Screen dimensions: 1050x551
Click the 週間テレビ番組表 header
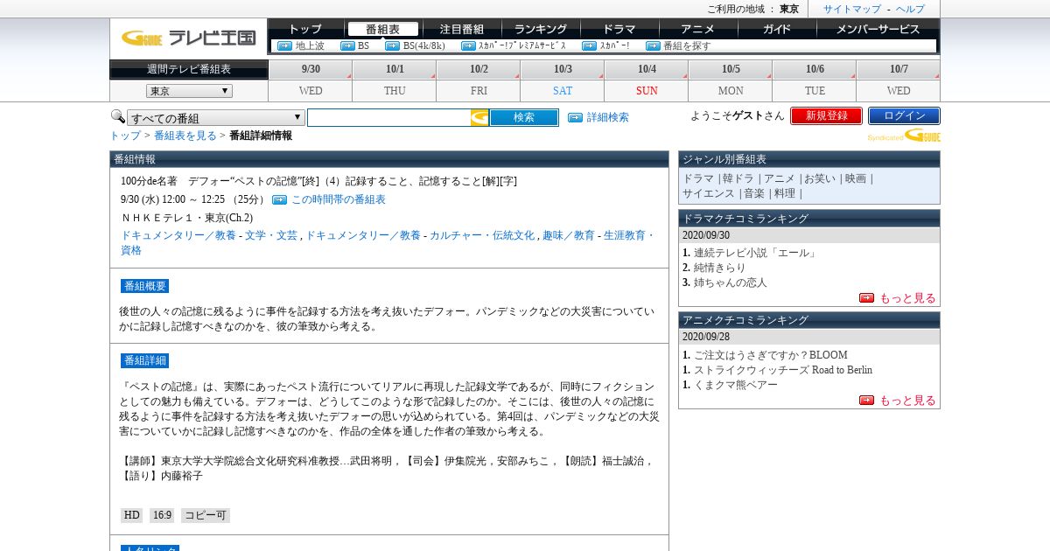tap(189, 69)
